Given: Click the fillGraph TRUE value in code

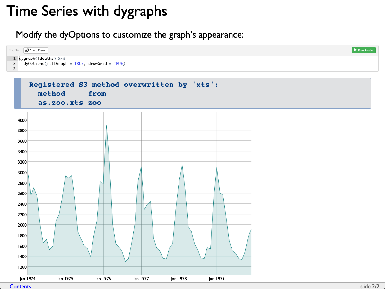Looking at the screenshot, I should (x=79, y=64).
